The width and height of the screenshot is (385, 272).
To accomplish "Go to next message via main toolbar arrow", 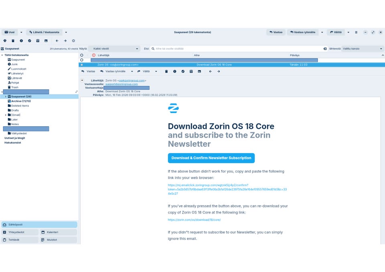I will (x=65, y=41).
